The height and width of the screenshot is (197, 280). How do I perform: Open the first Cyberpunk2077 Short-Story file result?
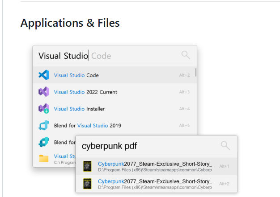[x=157, y=166]
